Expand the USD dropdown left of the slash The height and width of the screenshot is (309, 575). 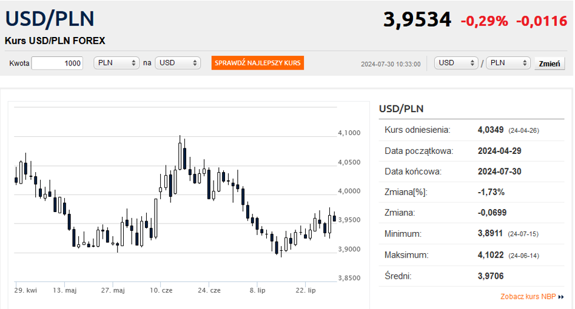pyautogui.click(x=456, y=63)
